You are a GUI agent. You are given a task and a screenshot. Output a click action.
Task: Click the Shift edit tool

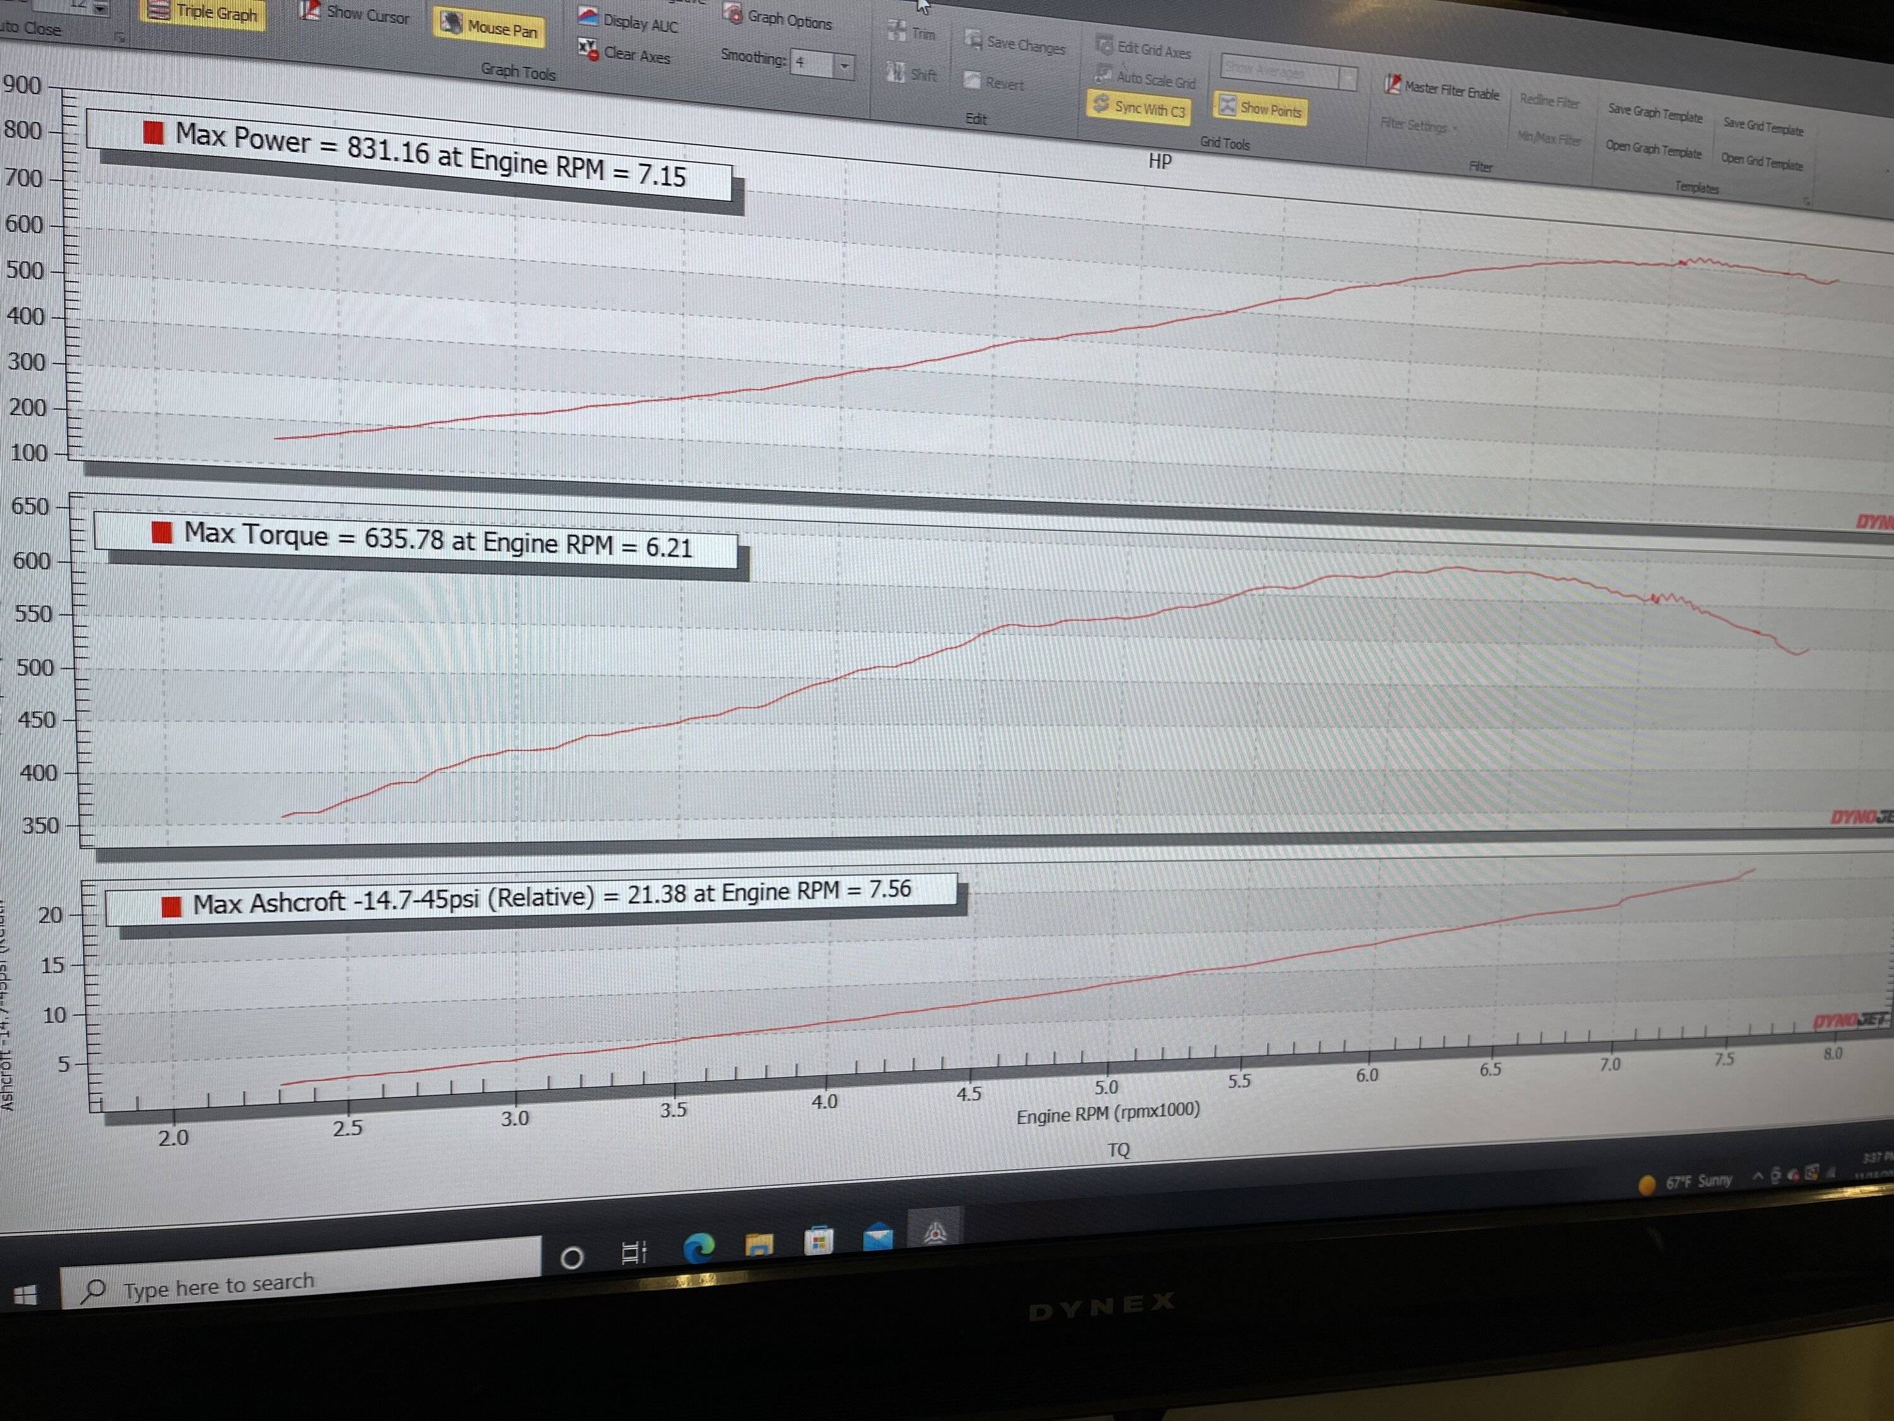(911, 74)
